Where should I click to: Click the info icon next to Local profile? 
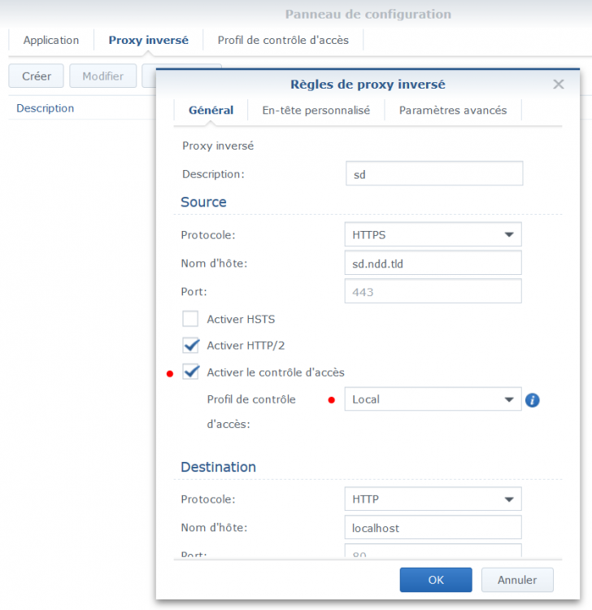(x=533, y=400)
